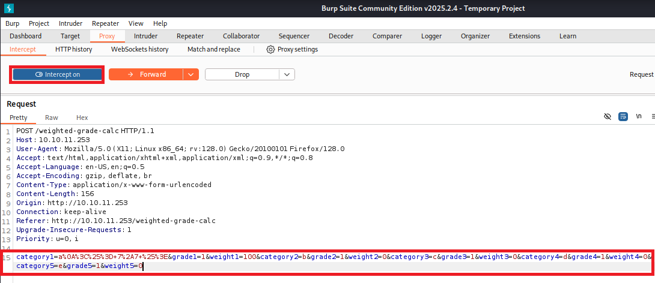
Task: Open the Burp menu
Action: coord(13,23)
